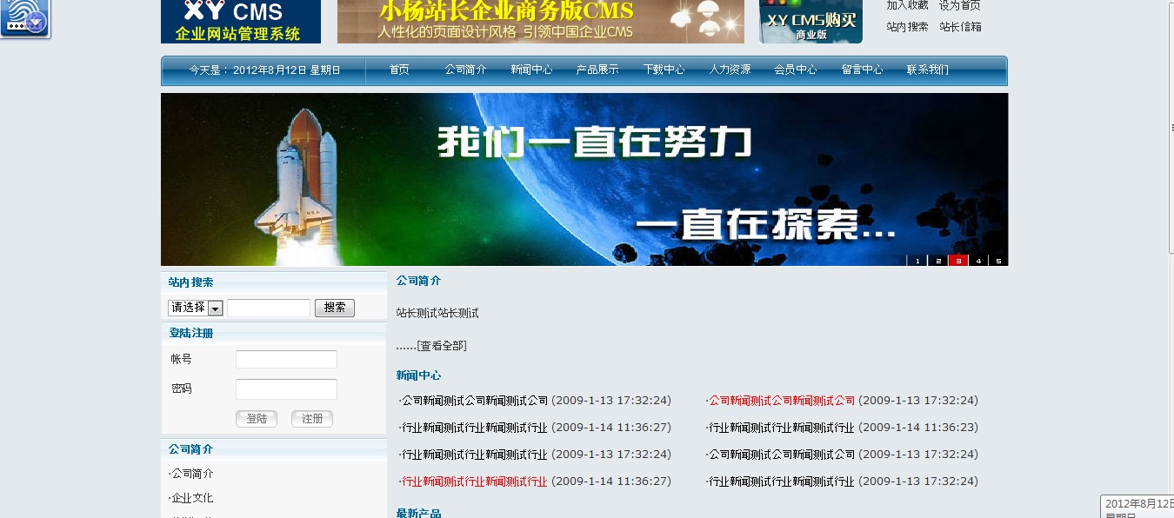Viewport: 1174px width, 518px height.
Task: Click the 小杨站长企业商务版CMS banner ad
Action: coord(541,21)
